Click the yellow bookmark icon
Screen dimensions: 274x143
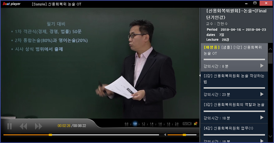[x=195, y=123]
